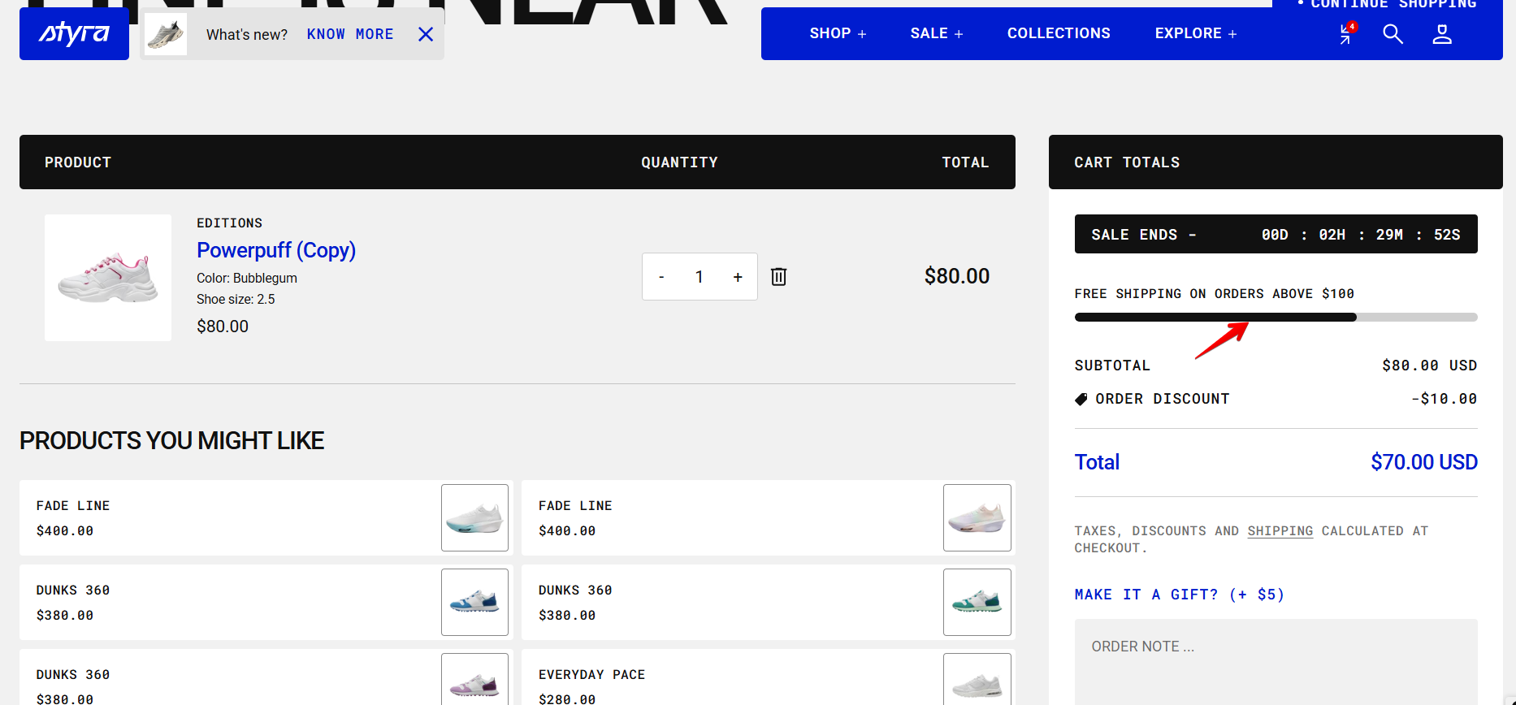Click the KNOW MORE link

(349, 34)
